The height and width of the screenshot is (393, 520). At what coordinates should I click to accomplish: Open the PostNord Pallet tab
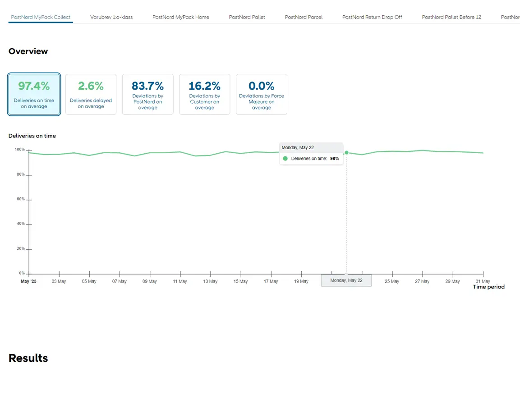[x=247, y=17]
